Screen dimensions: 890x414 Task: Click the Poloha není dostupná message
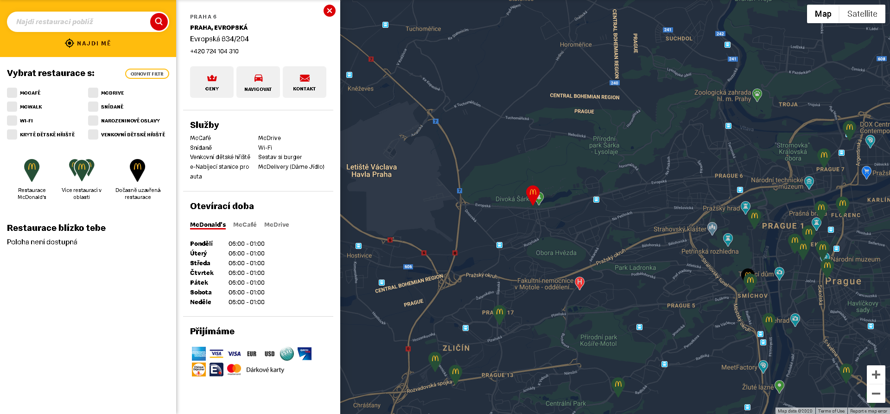tap(42, 242)
